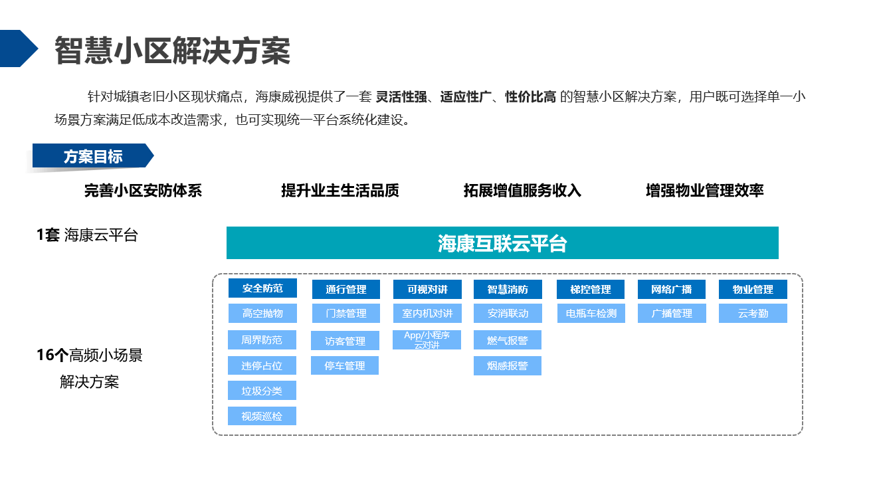
Task: Click the 门禁管理 scenario box
Action: tap(346, 313)
